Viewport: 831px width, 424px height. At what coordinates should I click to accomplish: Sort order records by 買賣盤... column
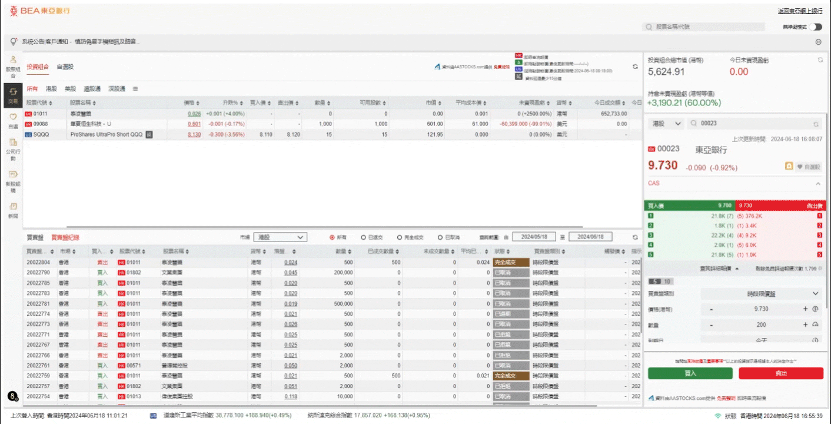[40, 251]
